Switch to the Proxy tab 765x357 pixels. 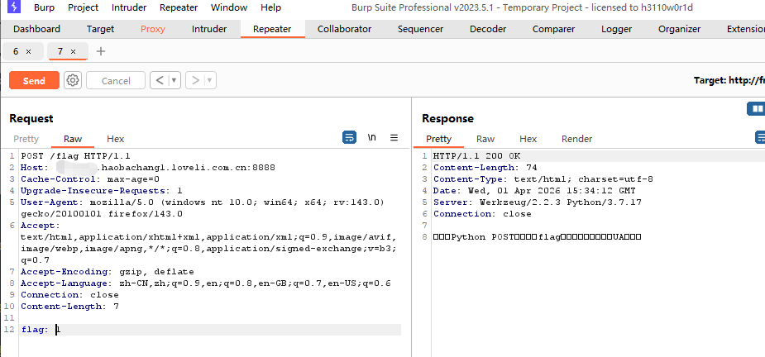tap(153, 29)
